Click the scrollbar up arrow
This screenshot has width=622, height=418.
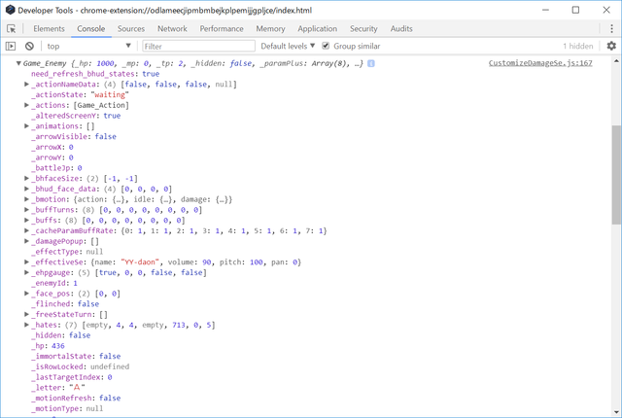616,60
